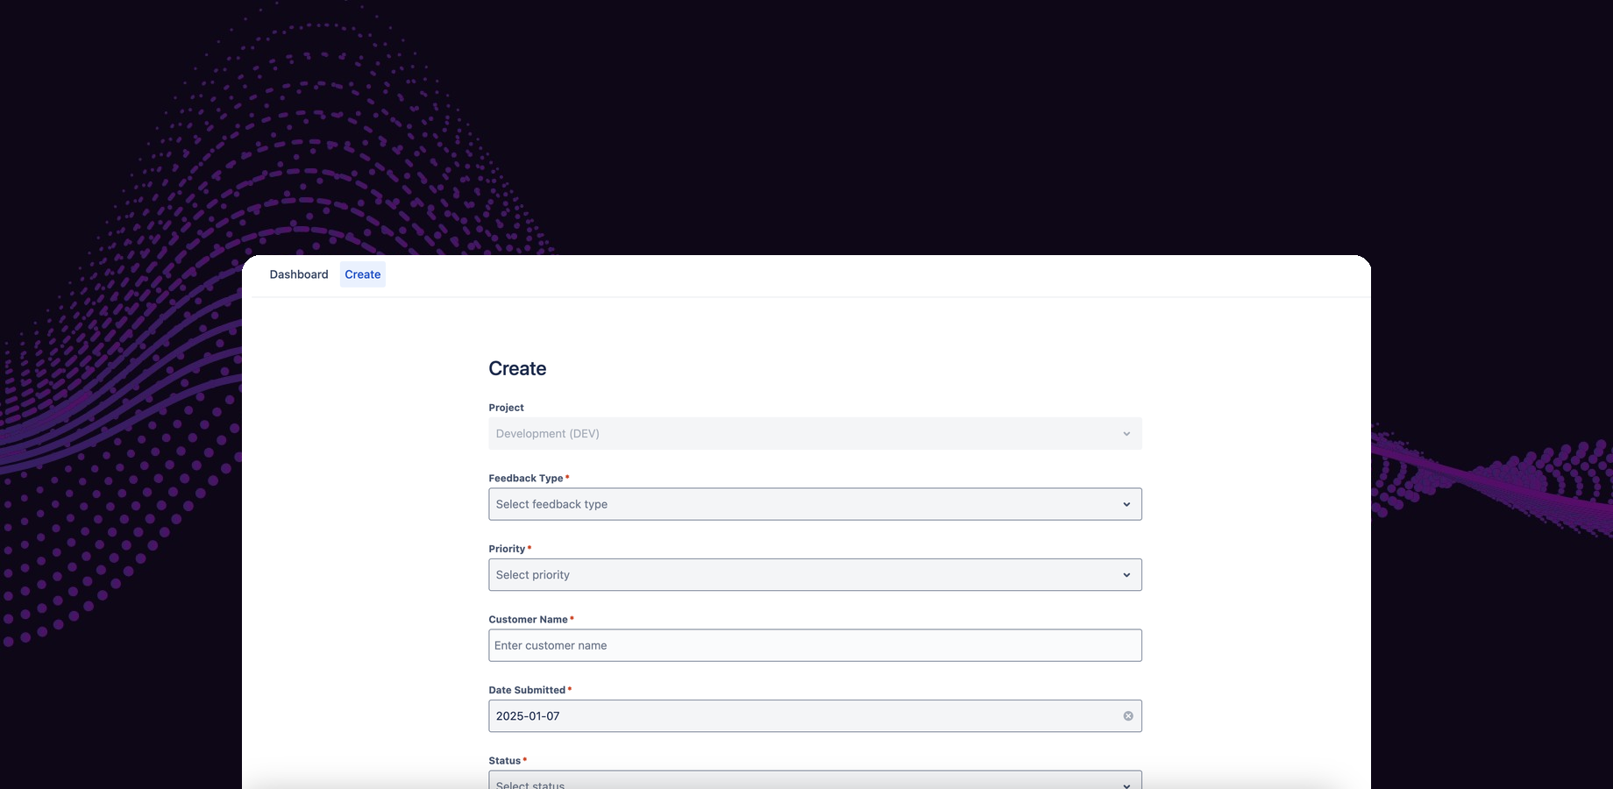Click the Feedback Type dropdown chevron arrow
The width and height of the screenshot is (1613, 789).
point(1126,504)
